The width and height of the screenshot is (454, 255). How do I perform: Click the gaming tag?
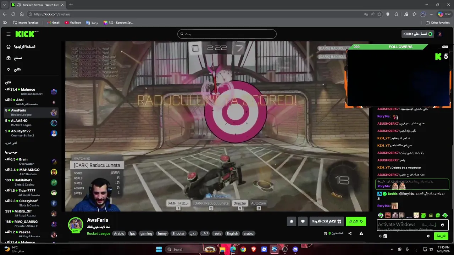(x=146, y=233)
